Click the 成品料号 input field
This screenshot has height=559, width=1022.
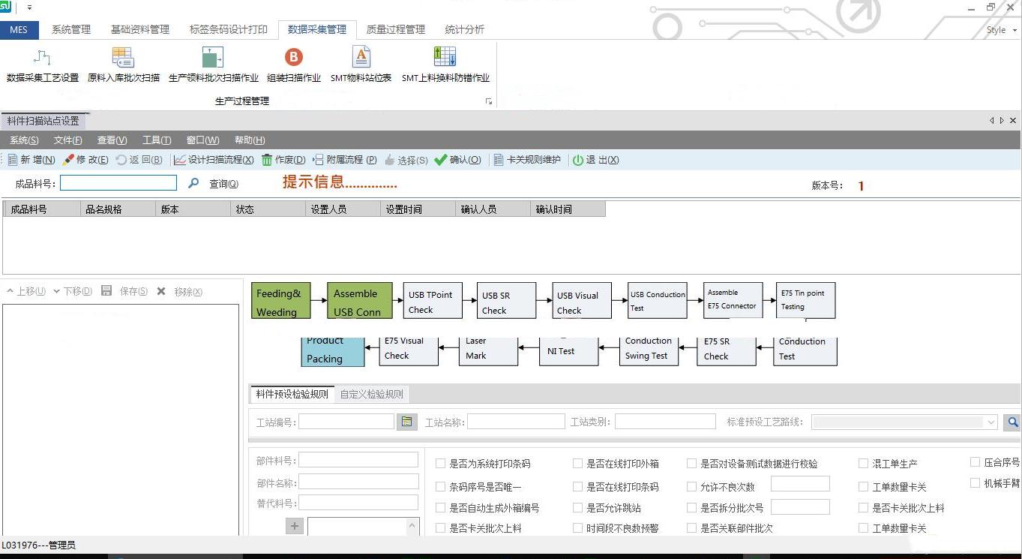point(118,183)
